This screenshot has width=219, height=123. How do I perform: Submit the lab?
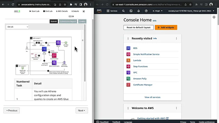[54, 21]
